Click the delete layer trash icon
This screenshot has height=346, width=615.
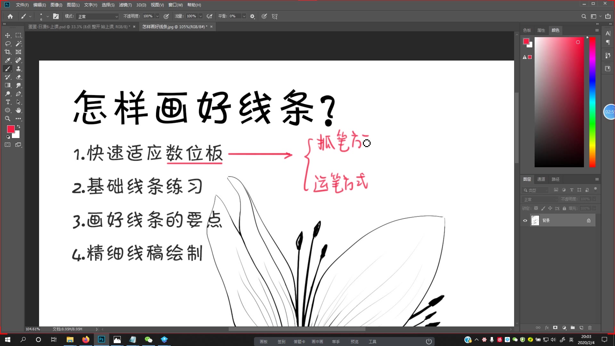coord(590,327)
